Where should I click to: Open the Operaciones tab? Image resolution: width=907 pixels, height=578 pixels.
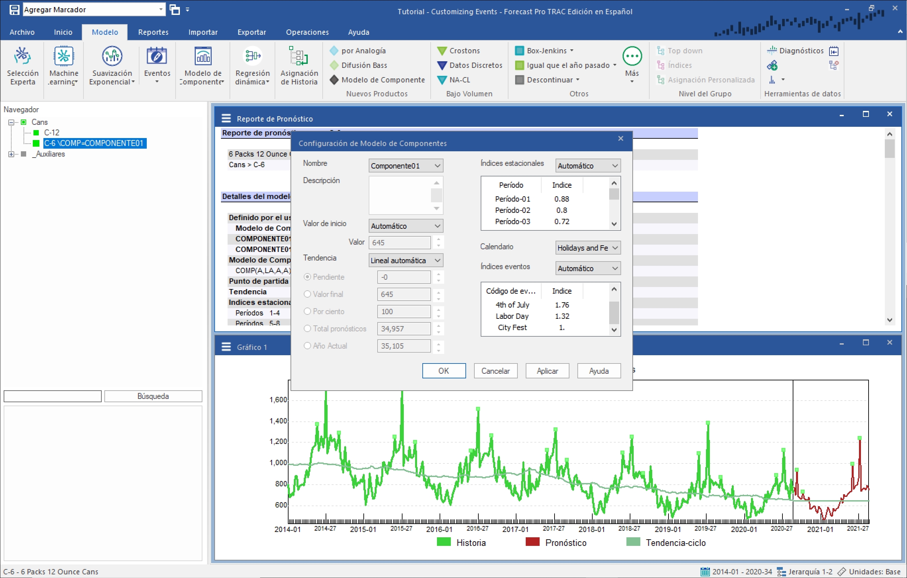307,32
